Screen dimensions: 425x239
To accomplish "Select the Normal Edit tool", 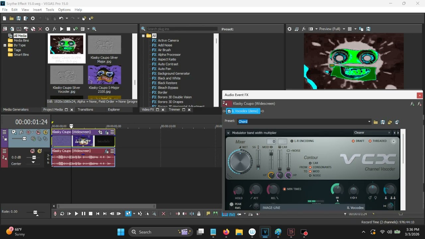I will [128, 214].
